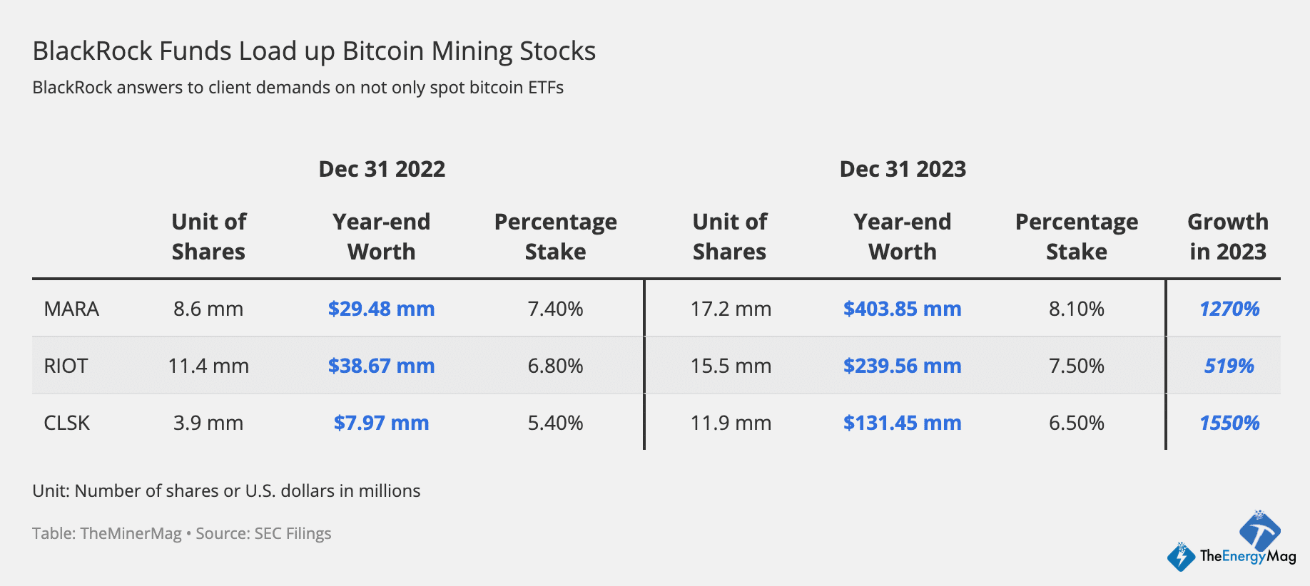Click the Dec 31 2023 group header
Screen dimensions: 1310x586
tap(903, 169)
